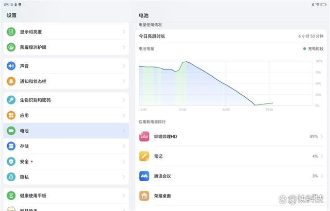The height and width of the screenshot is (211, 330).
Task: Tap the Storage icon
Action: click(11, 146)
